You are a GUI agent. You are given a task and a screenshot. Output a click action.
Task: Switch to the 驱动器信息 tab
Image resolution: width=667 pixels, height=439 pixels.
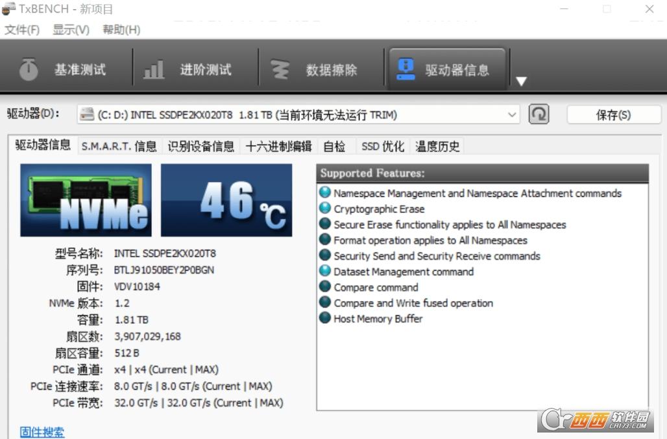[x=43, y=145]
